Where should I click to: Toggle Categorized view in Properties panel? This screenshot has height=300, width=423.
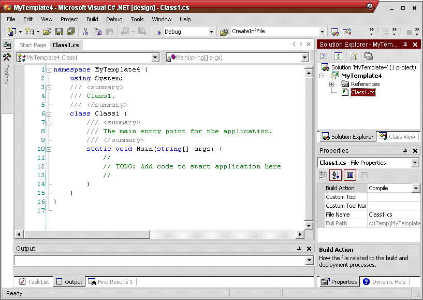point(323,175)
